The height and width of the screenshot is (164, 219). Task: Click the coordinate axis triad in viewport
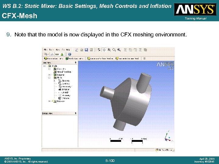[x=169, y=136]
